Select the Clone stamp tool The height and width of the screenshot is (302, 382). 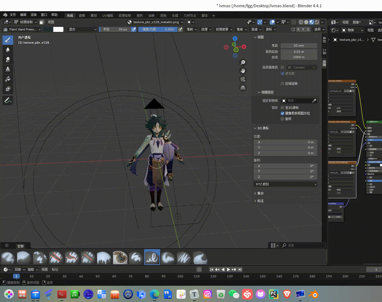click(8, 69)
